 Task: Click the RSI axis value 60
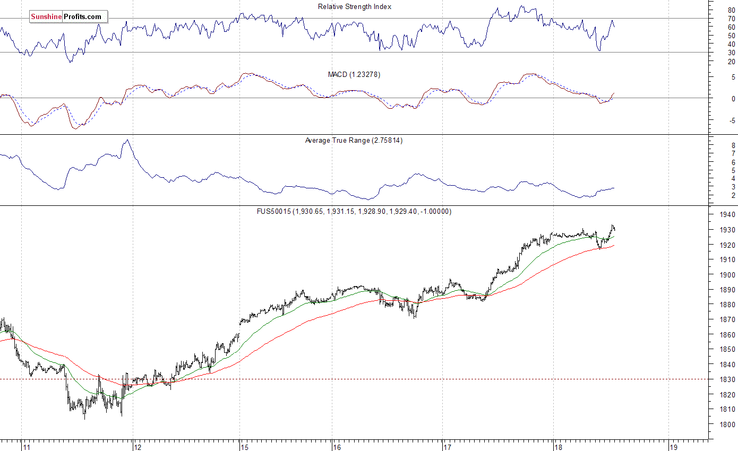coord(731,28)
